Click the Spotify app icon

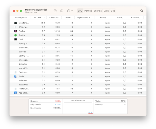click(x=15, y=35)
